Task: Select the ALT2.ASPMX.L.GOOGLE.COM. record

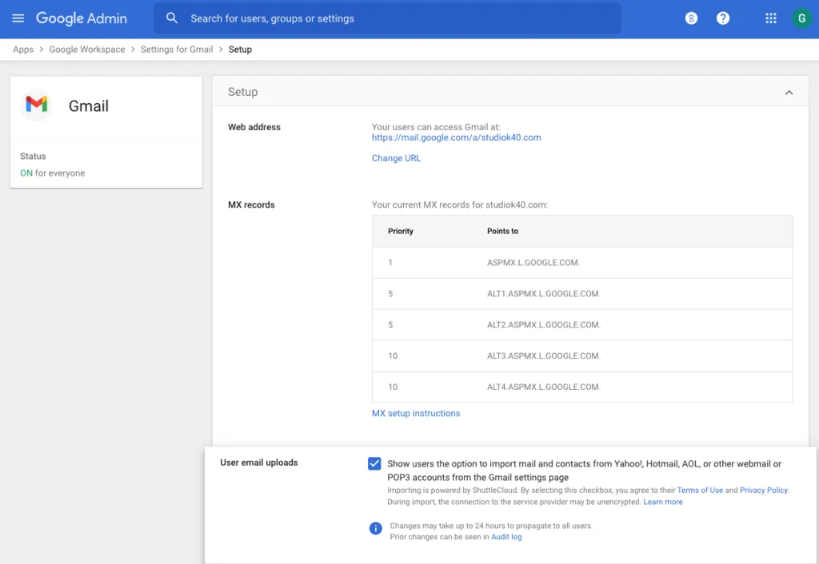Action: (x=582, y=324)
